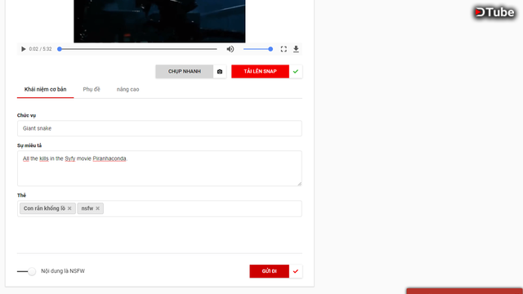Viewport: 523px width, 294px height.
Task: Click the video preview frame
Action: pyautogui.click(x=159, y=21)
